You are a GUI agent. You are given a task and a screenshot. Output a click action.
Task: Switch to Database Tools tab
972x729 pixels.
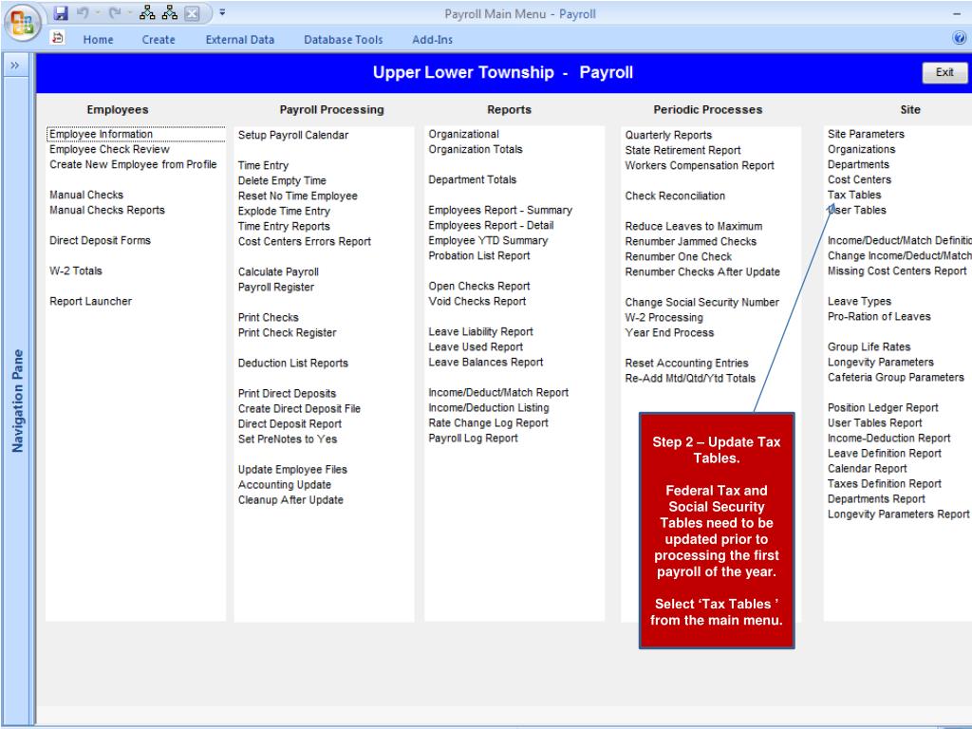(344, 40)
